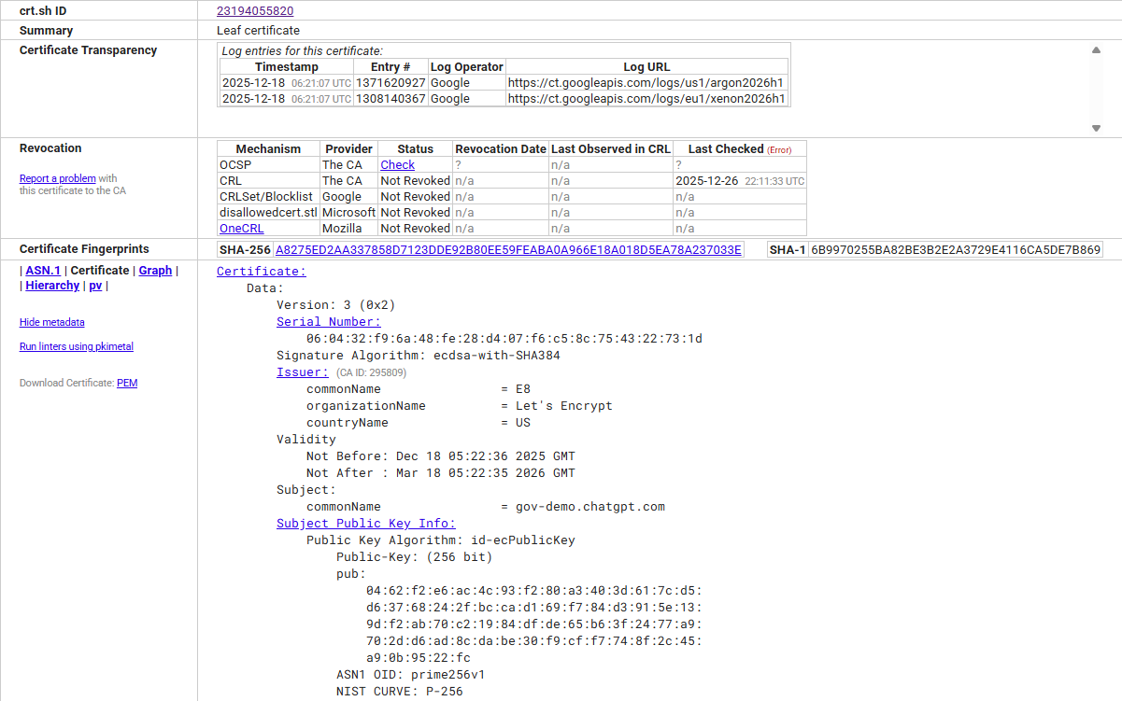
Task: Open the crt.sh ID 23194055820 link
Action: pyautogui.click(x=255, y=10)
